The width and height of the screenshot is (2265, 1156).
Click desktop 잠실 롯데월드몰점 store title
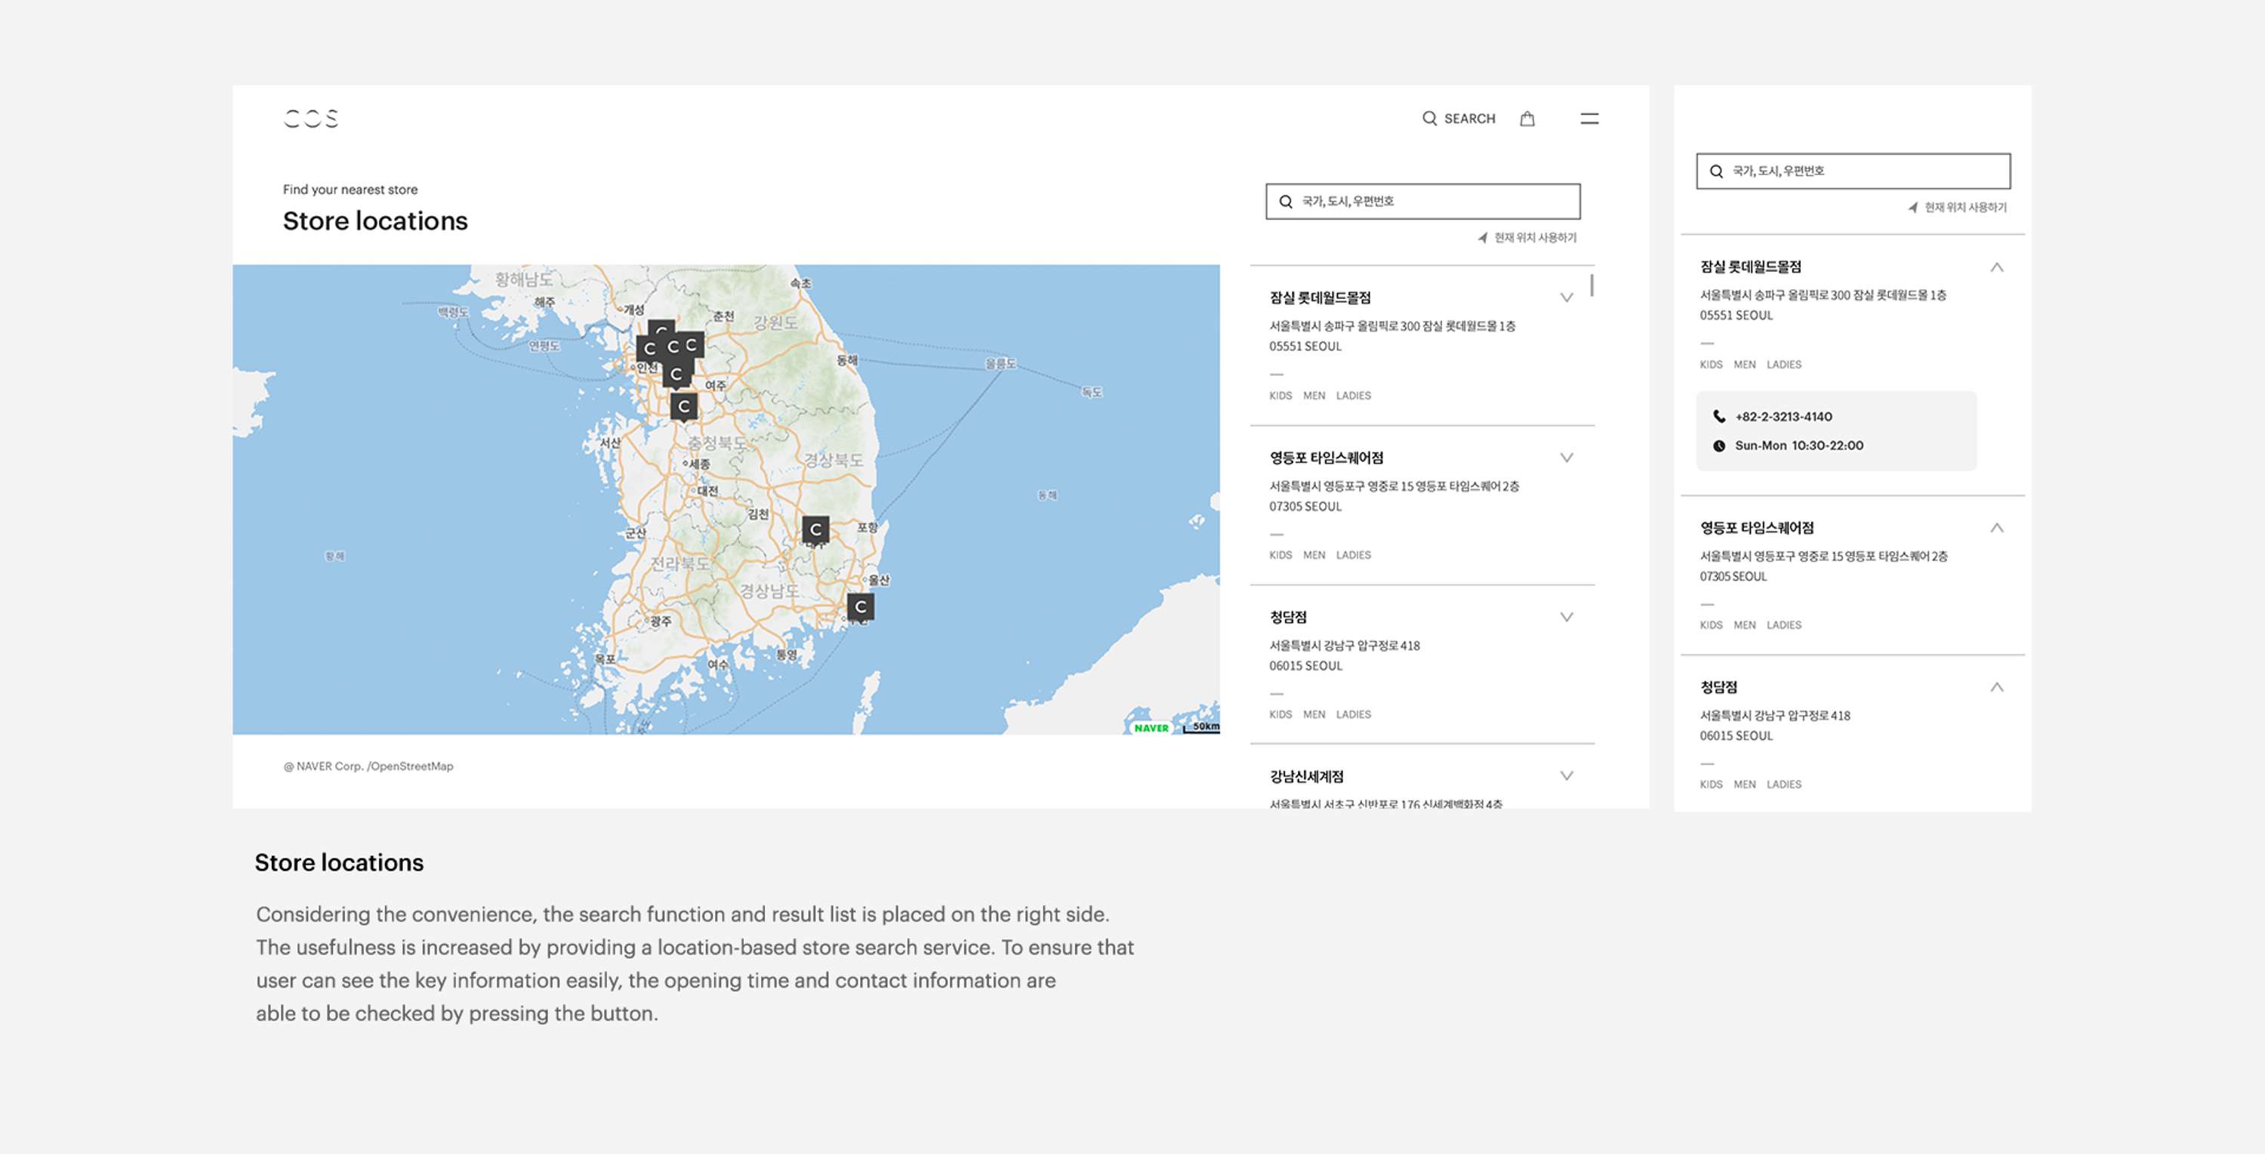coord(1320,298)
